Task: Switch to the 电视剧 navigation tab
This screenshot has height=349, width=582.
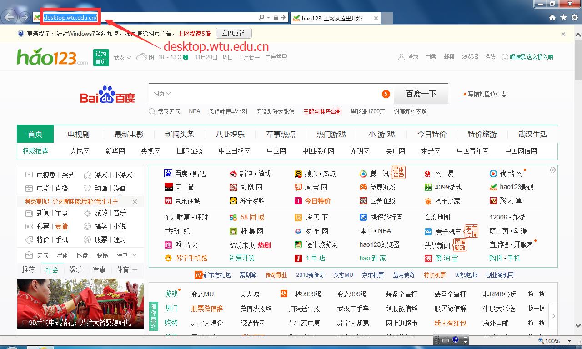Action: 79,134
